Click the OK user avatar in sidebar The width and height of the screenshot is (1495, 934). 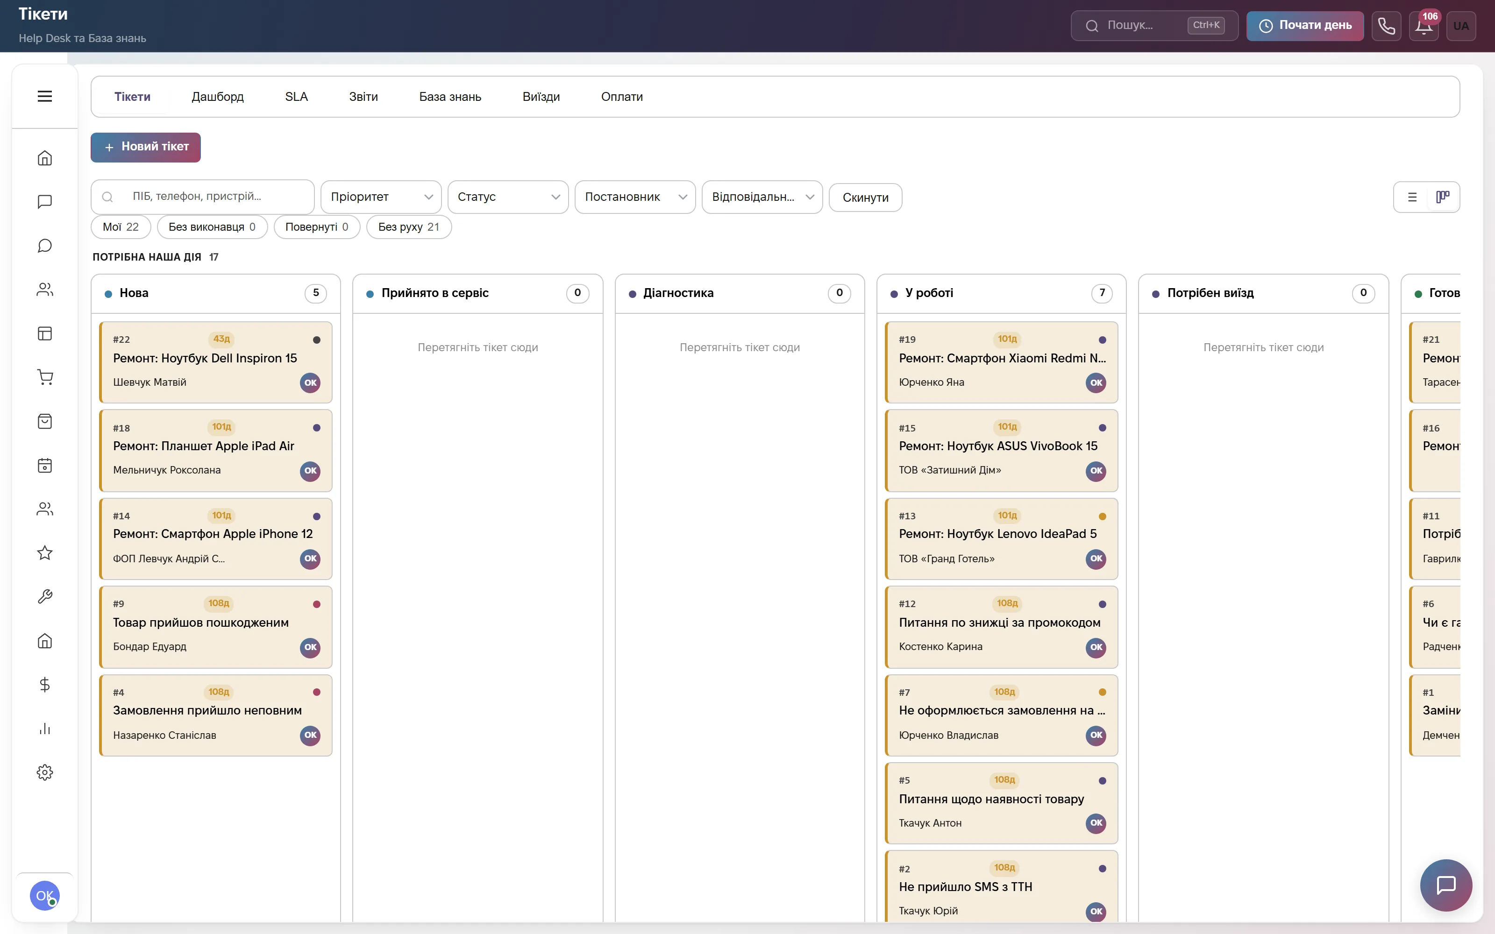[x=44, y=895]
